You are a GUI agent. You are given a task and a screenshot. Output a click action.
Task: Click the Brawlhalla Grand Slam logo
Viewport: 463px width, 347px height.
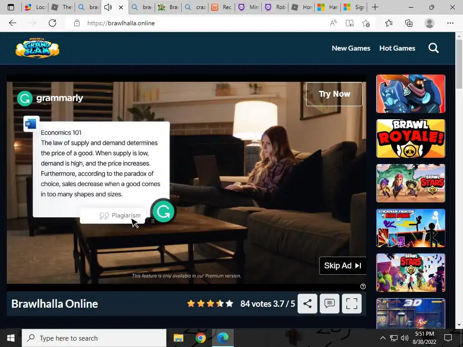[37, 47]
